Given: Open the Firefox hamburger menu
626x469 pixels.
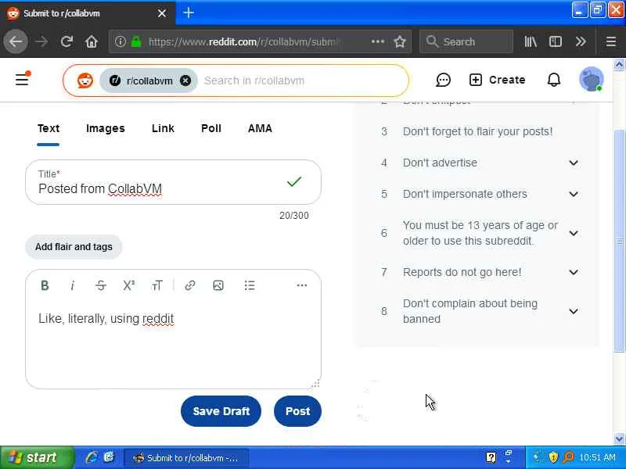Looking at the screenshot, I should pyautogui.click(x=611, y=41).
